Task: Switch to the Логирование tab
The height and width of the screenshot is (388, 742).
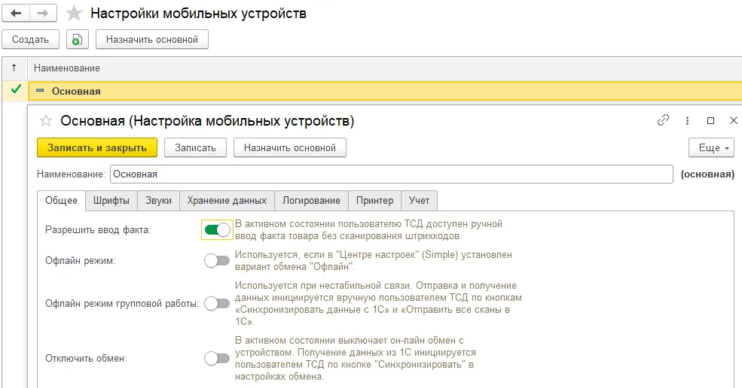Action: [x=311, y=200]
